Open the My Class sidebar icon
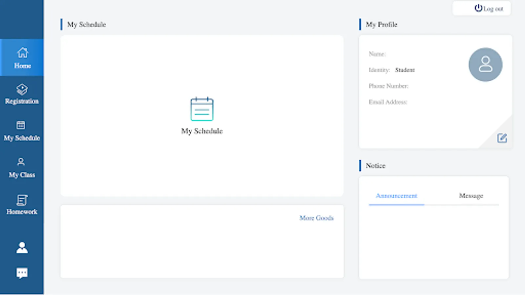 21,162
